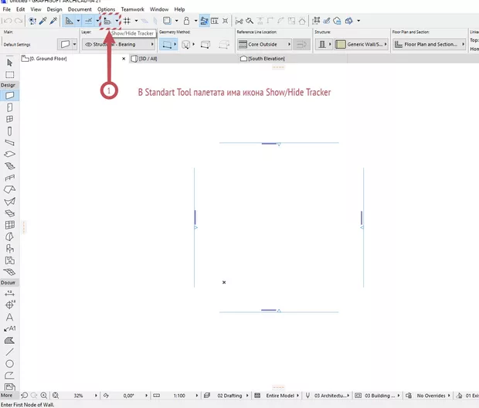This screenshot has width=479, height=408.
Task: Open the Teamwork menu
Action: click(x=133, y=9)
